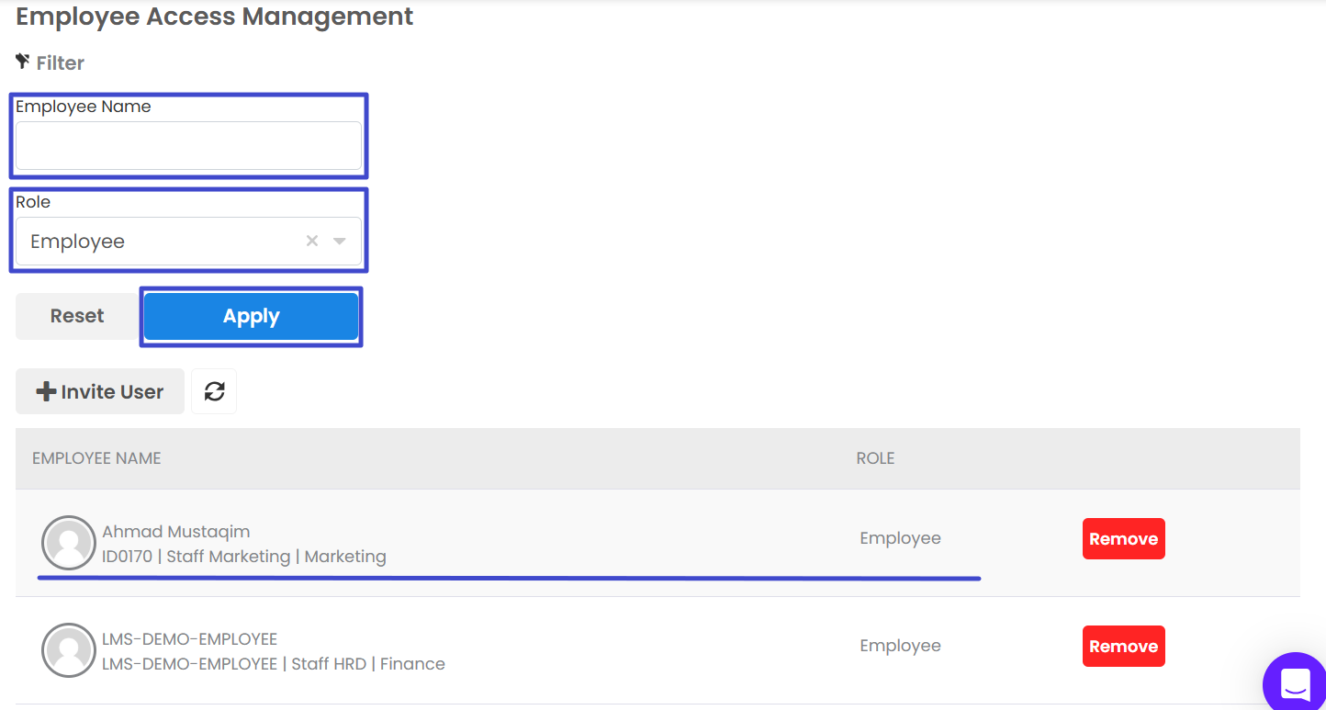This screenshot has height=710, width=1326.
Task: Click the EMPLOYEE NAME column header
Action: [96, 458]
